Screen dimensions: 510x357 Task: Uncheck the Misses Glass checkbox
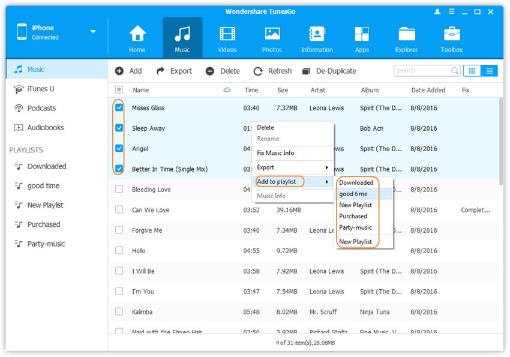pos(119,107)
